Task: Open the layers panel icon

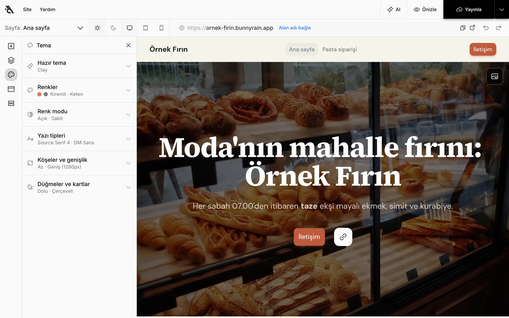Action: pyautogui.click(x=11, y=60)
